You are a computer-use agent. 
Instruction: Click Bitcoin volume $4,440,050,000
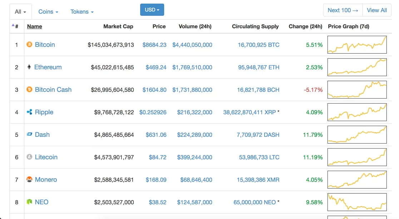pyautogui.click(x=192, y=45)
